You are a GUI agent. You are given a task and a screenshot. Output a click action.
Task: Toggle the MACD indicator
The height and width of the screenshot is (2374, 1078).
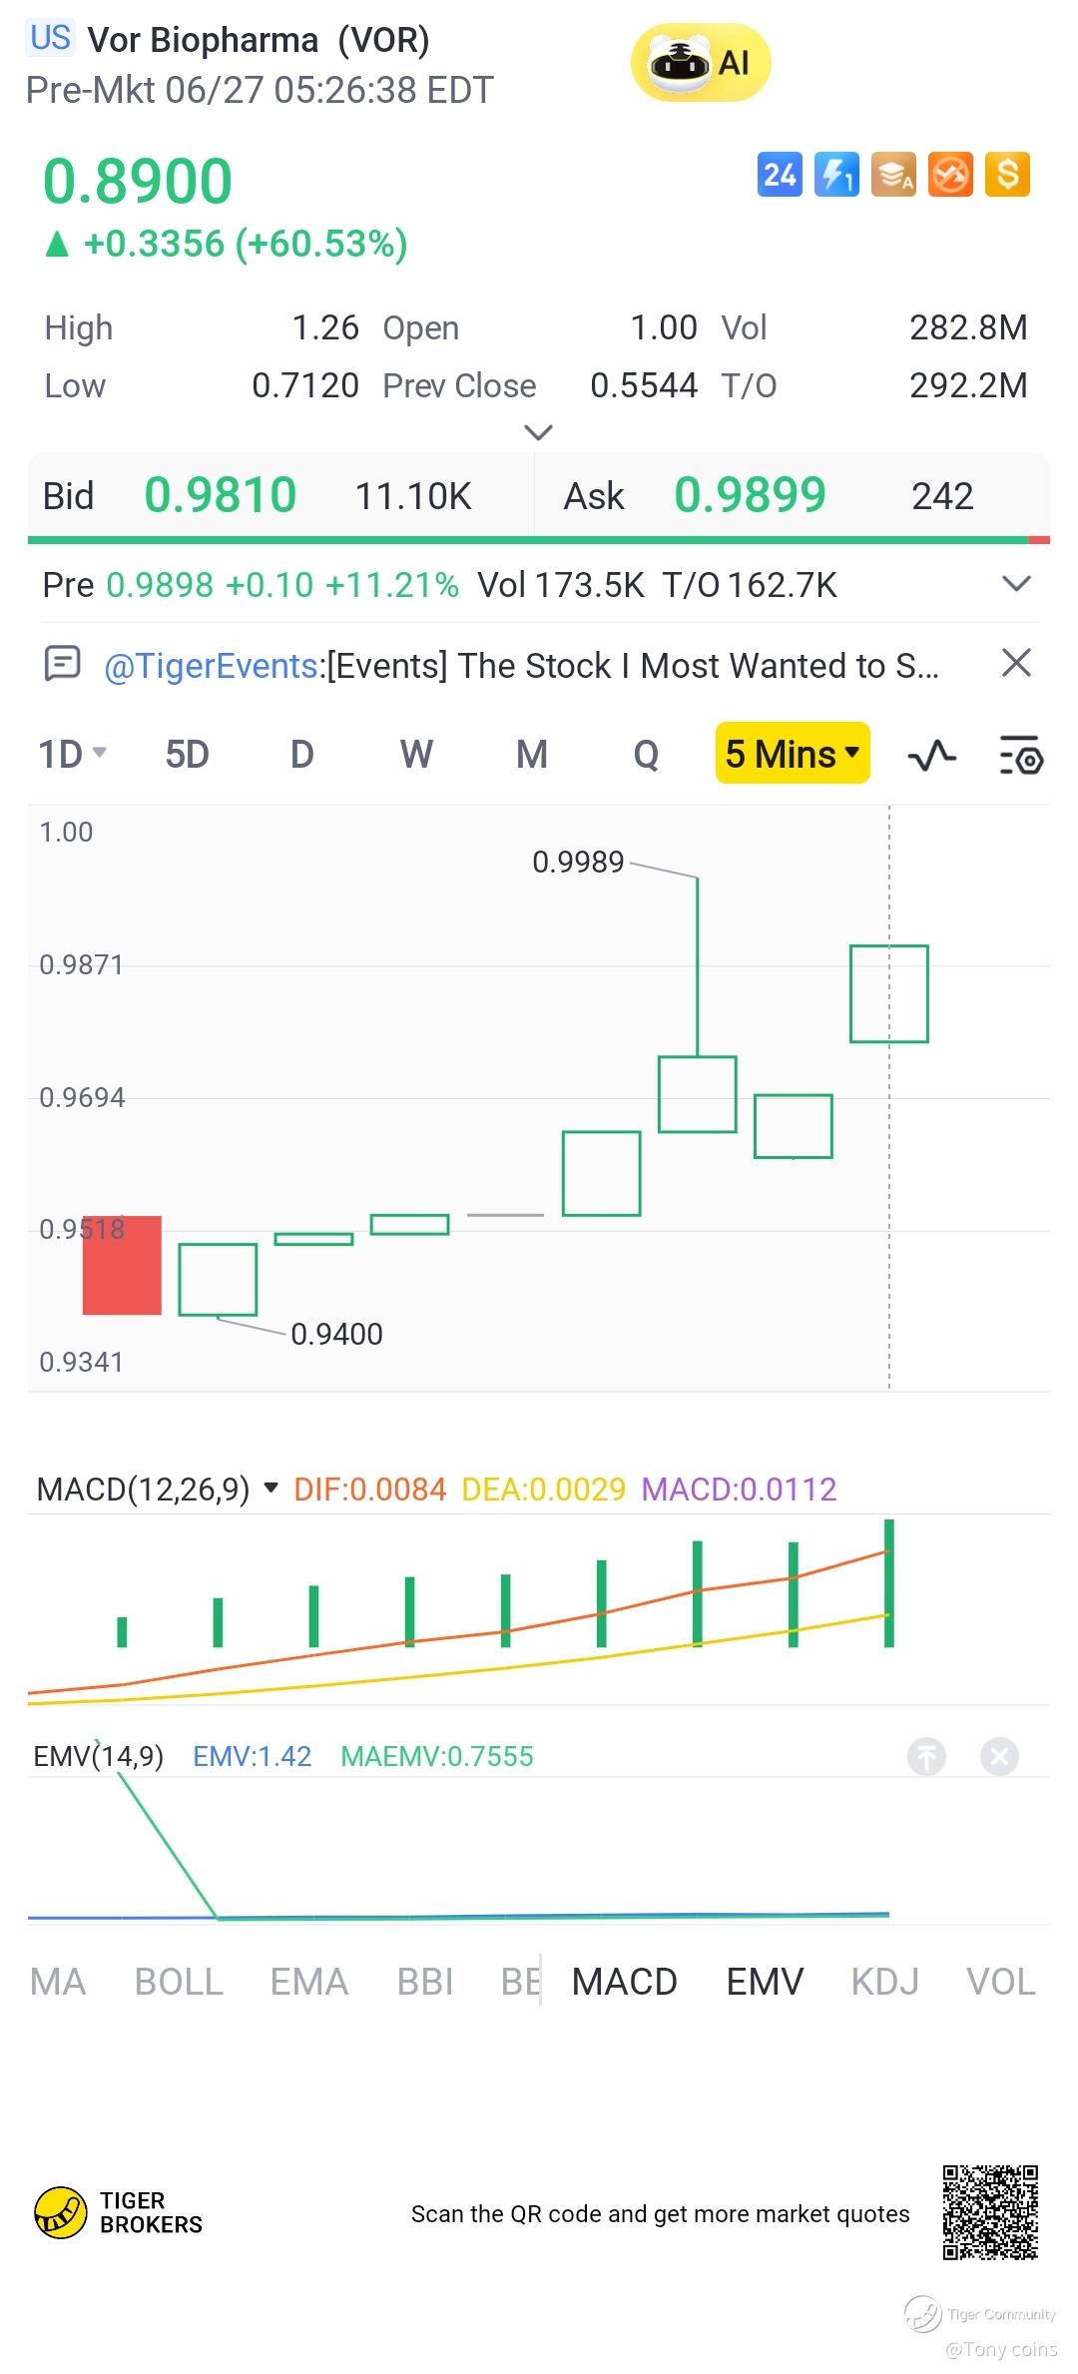pyautogui.click(x=625, y=1982)
